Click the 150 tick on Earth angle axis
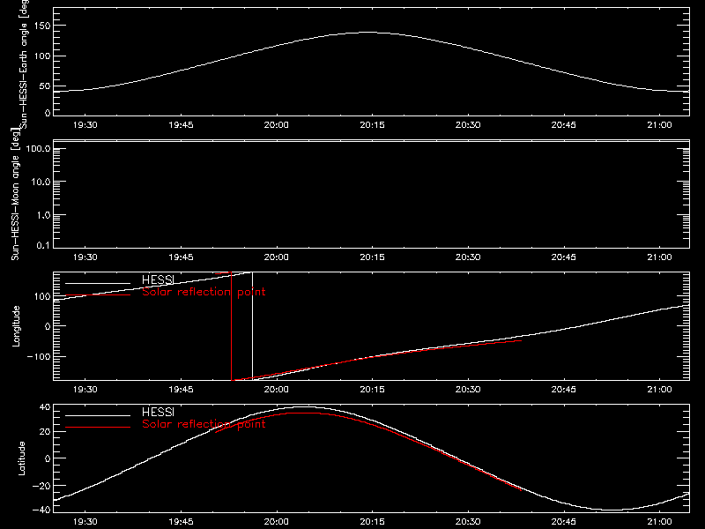The height and width of the screenshot is (529, 705). click(x=41, y=26)
